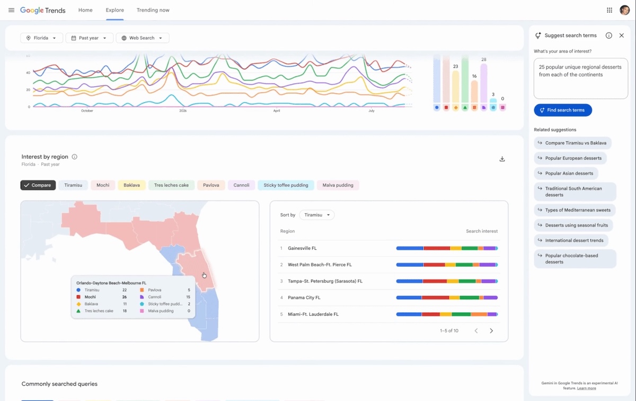Click the purple Cannoli legend icon under bars
The image size is (636, 401).
[484, 107]
